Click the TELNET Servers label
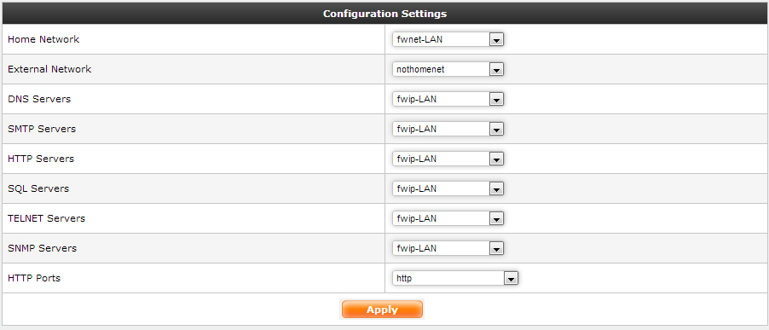The height and width of the screenshot is (330, 769). 47,218
